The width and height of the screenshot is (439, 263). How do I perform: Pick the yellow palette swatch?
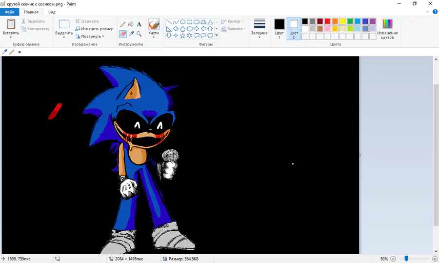pos(343,21)
